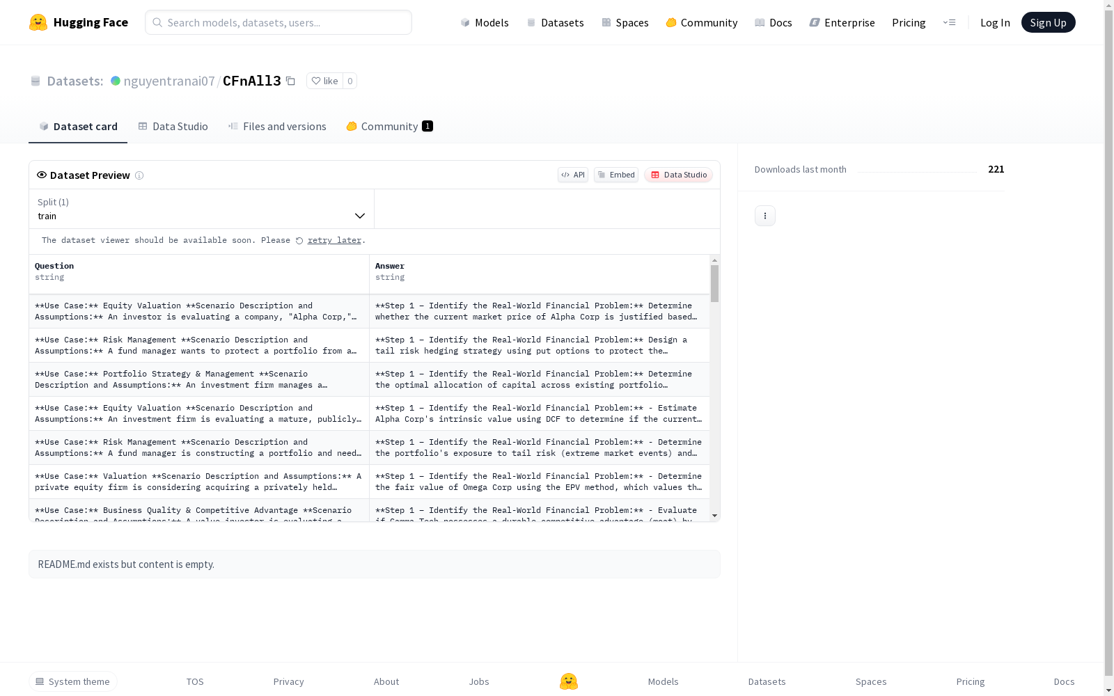Click the table scrollbar up arrow

pos(714,260)
